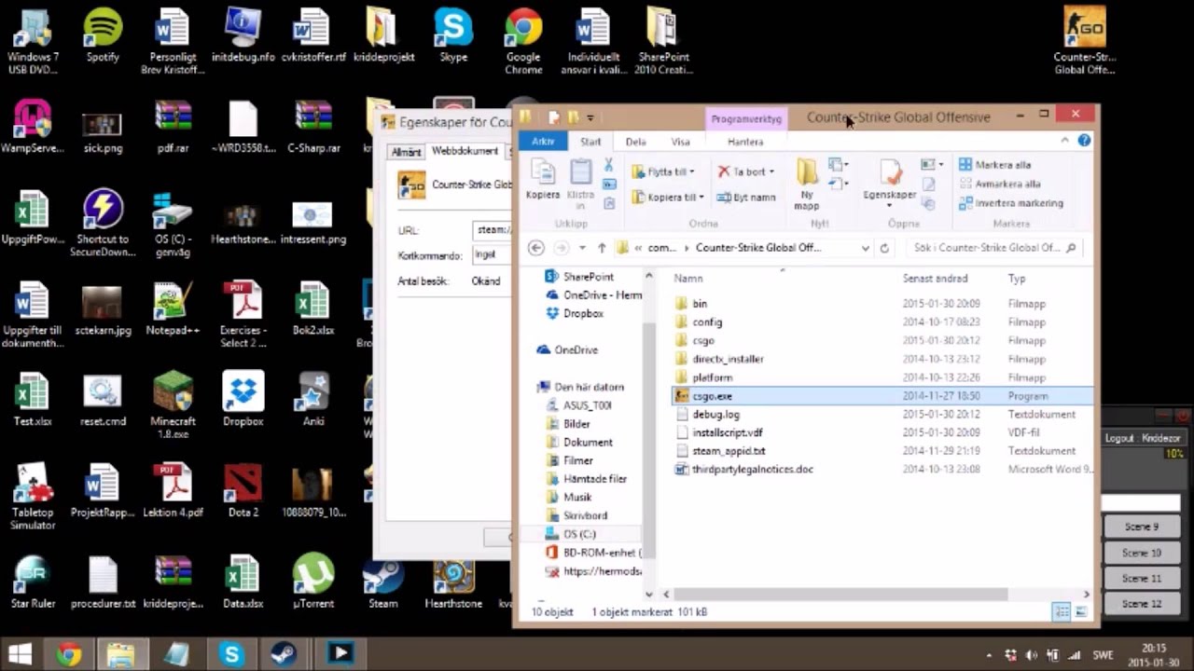Click the horizontal scrollbar in the file list

[840, 594]
